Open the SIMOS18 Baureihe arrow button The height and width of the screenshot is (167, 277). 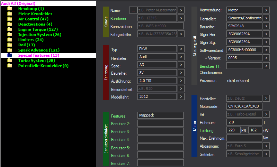(x=266, y=26)
